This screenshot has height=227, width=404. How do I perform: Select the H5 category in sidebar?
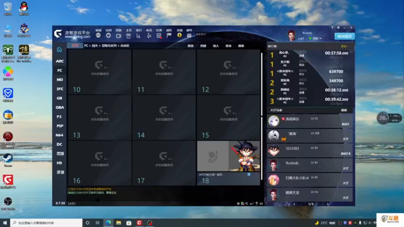(x=60, y=163)
